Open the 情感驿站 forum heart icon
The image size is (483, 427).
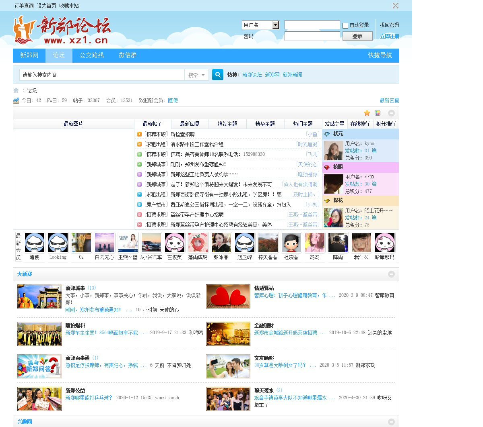point(228,296)
